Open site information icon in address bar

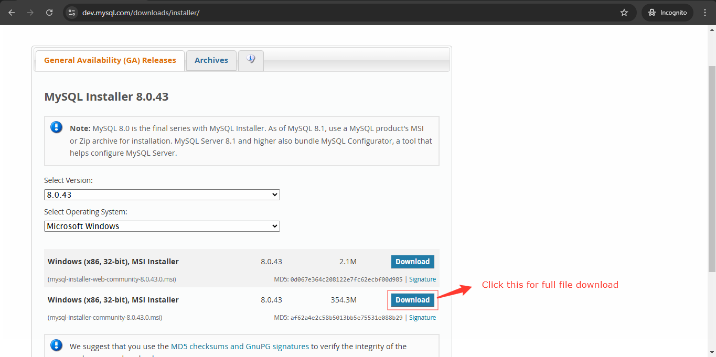(72, 13)
